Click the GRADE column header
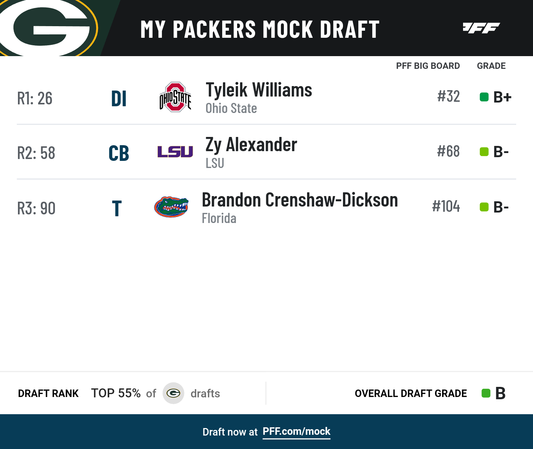 (491, 66)
